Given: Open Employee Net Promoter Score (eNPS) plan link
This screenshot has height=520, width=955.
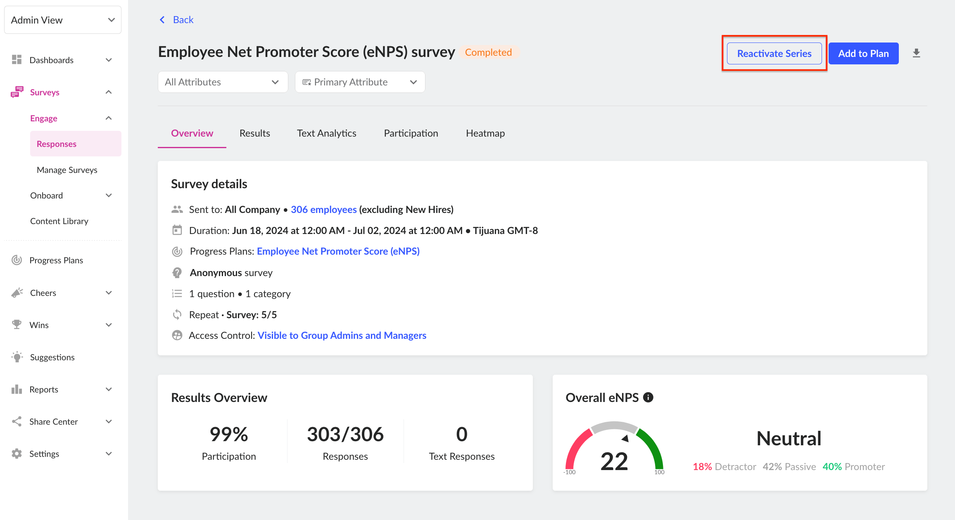Looking at the screenshot, I should [338, 251].
